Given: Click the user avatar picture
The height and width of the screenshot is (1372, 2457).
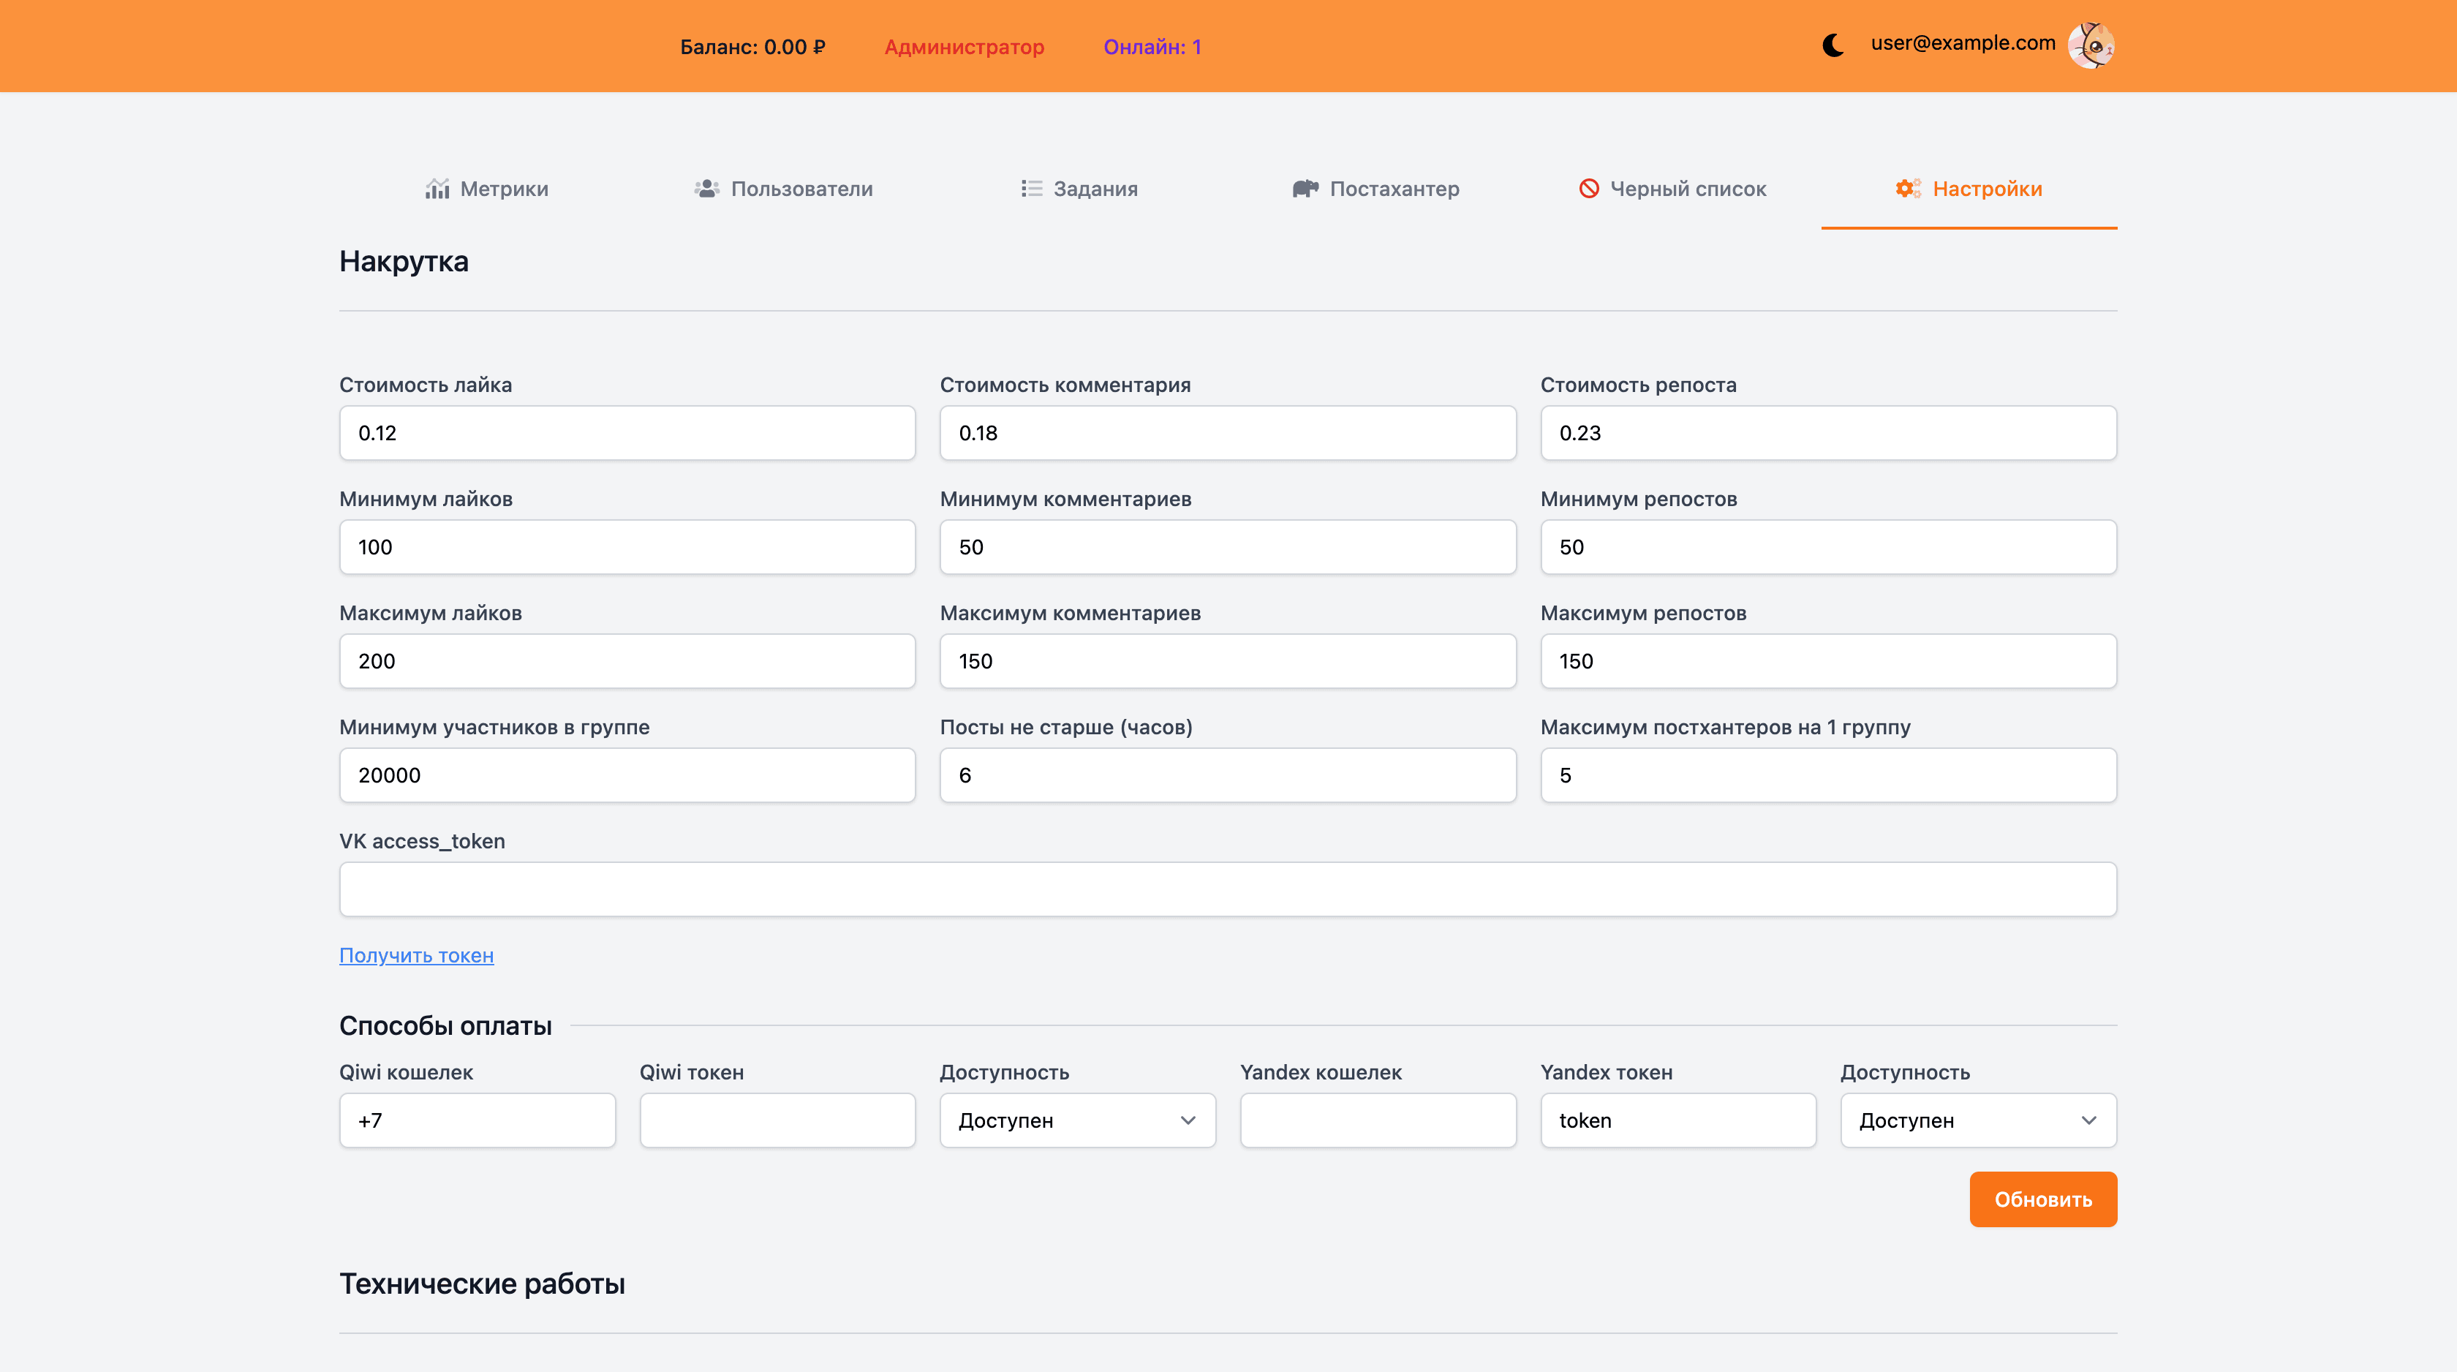Looking at the screenshot, I should coord(2091,45).
